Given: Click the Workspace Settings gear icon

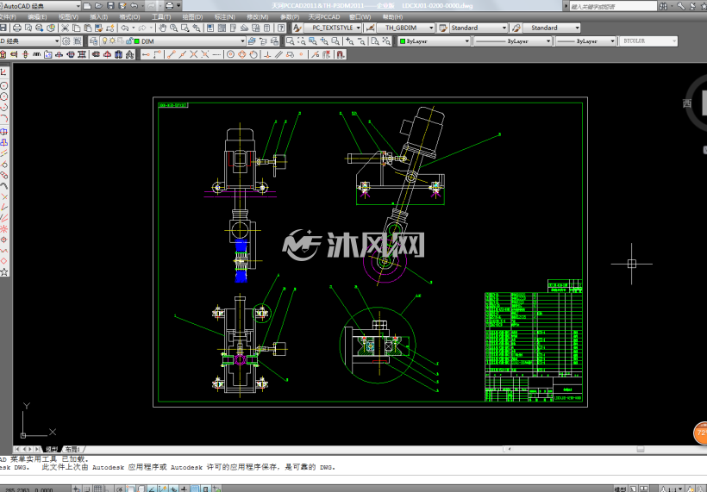Looking at the screenshot, I should [66, 41].
